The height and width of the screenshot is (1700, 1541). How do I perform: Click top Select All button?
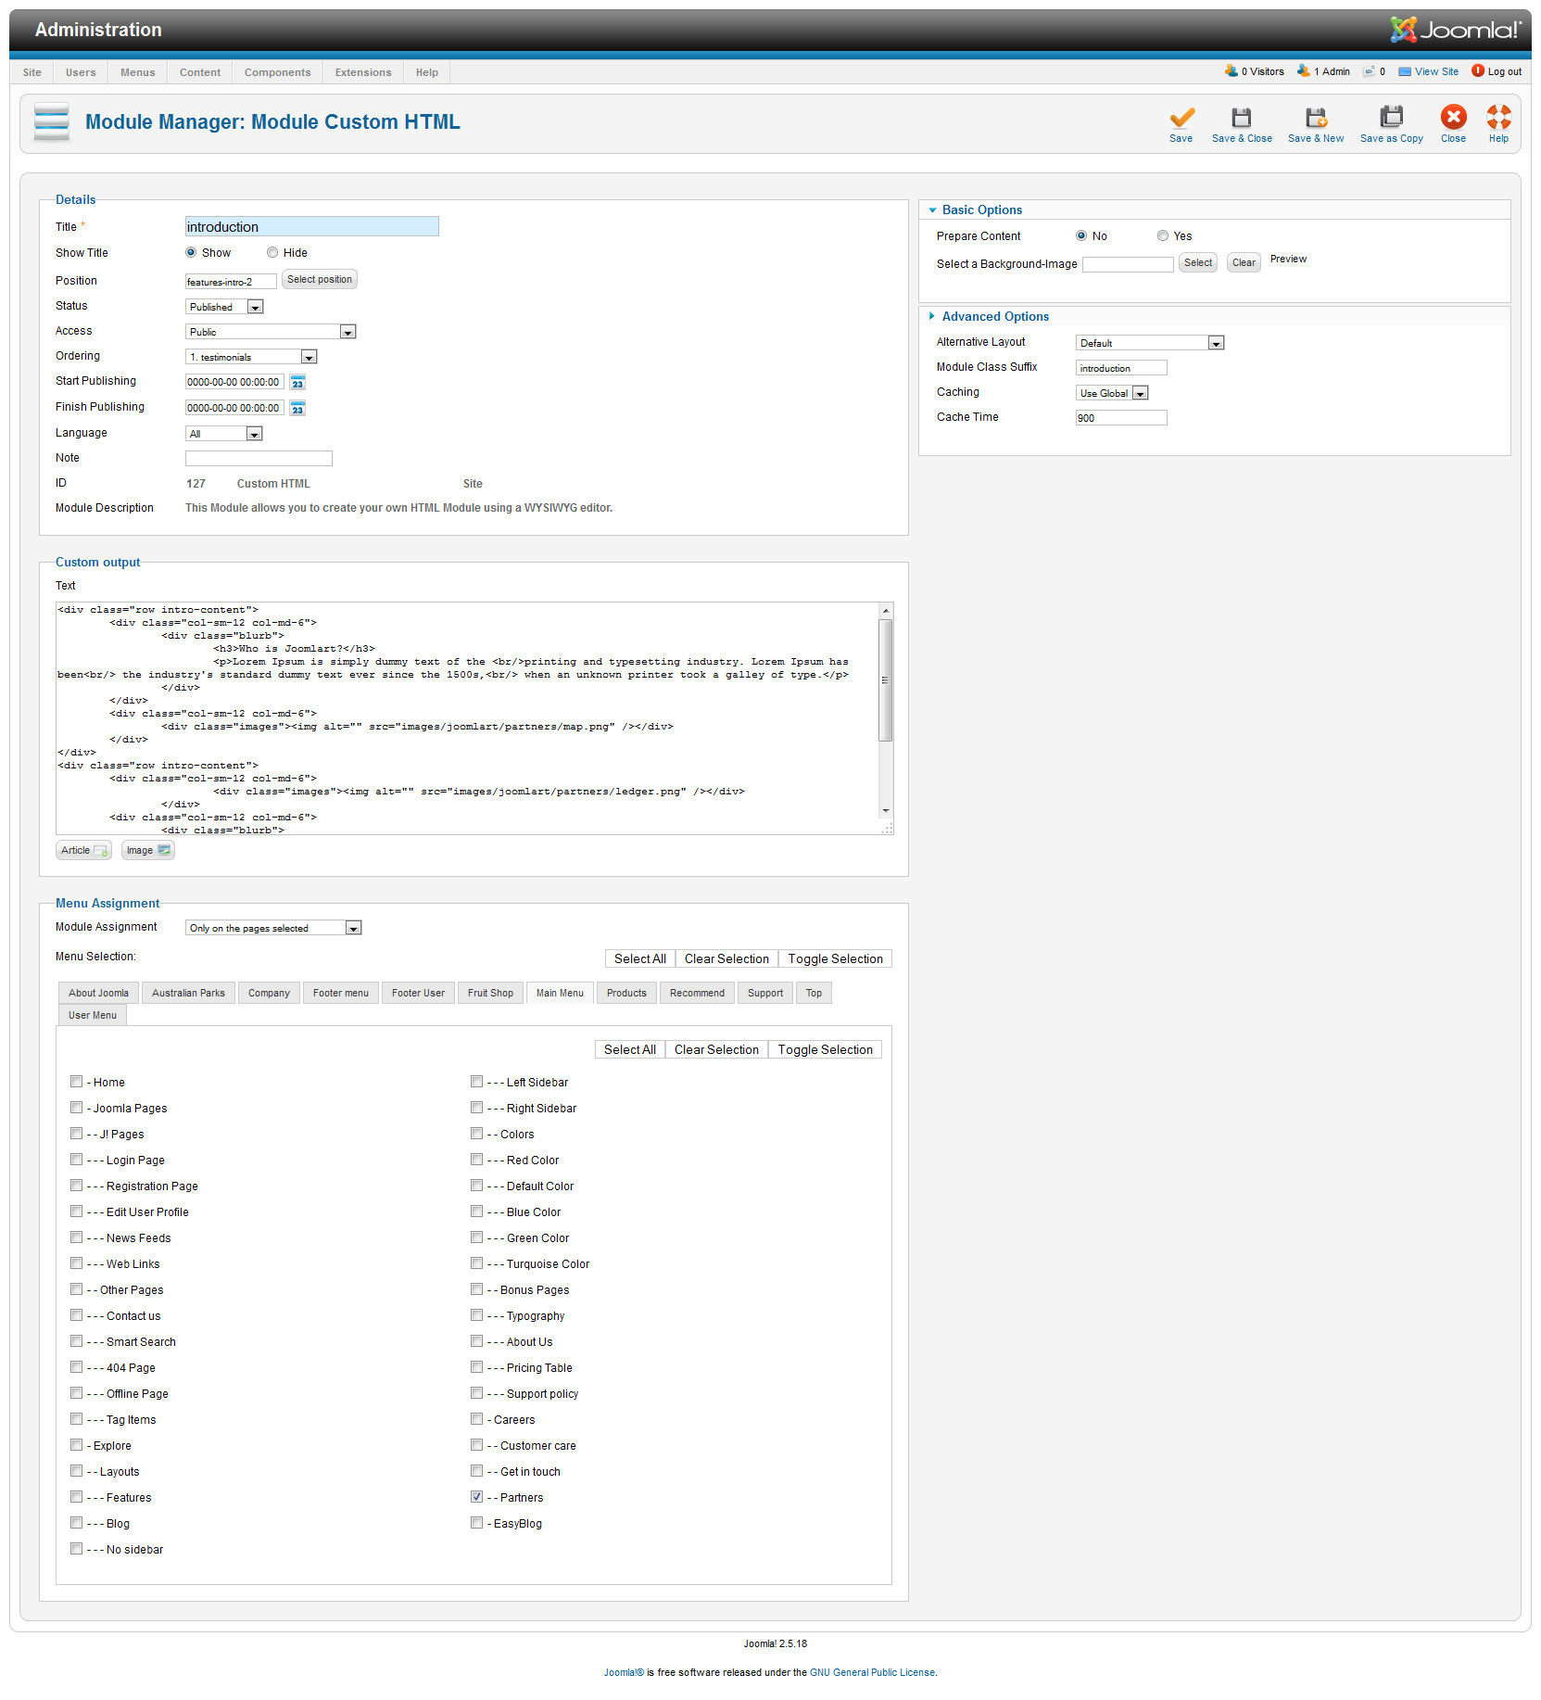[640, 958]
